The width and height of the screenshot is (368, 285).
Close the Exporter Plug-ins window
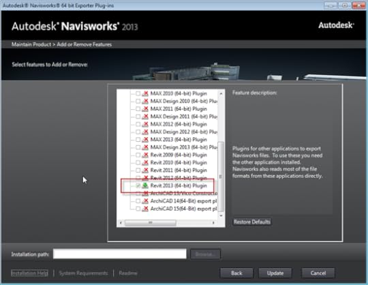coord(358,5)
